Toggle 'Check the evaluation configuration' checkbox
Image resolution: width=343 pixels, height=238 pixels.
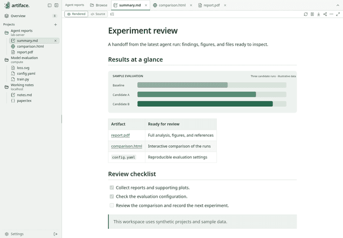point(112,197)
